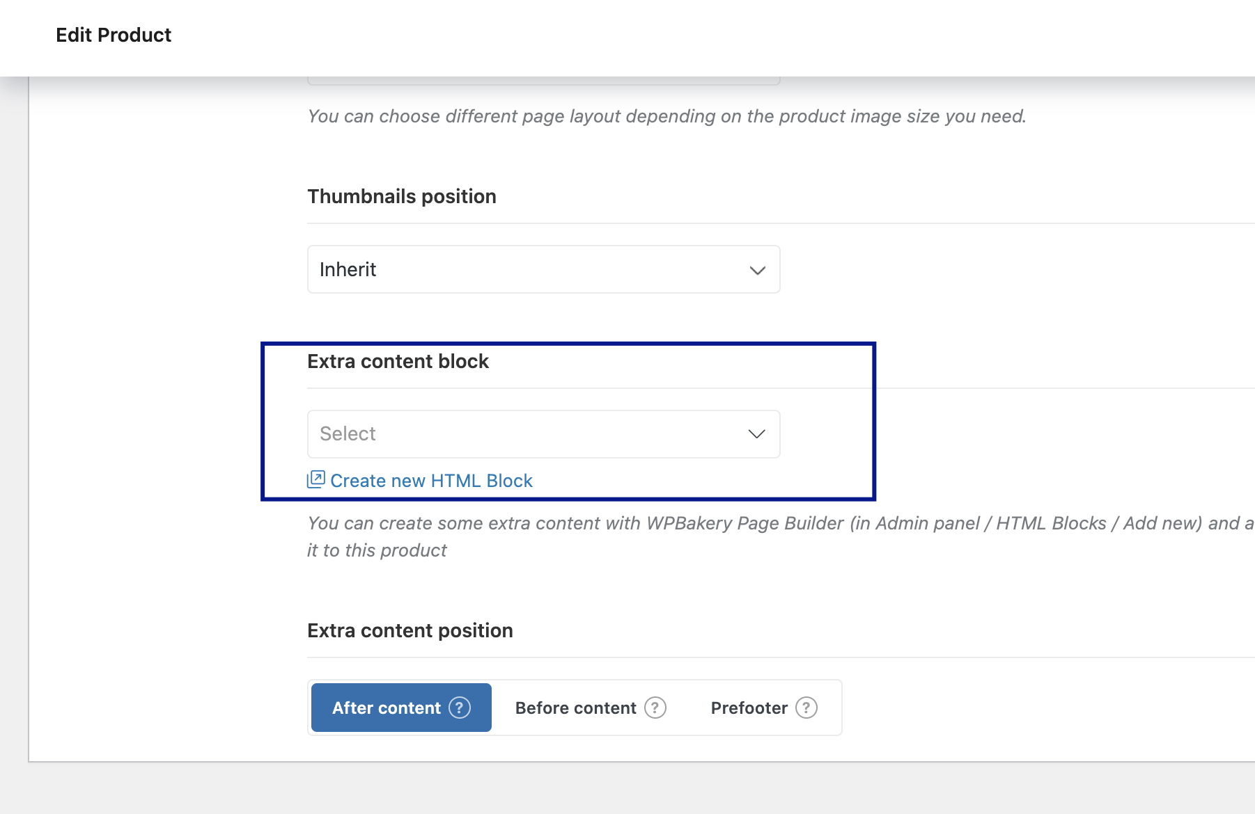Screen dimensions: 1255x814
Task: Click the Thumbnails position heading
Action: pos(402,196)
